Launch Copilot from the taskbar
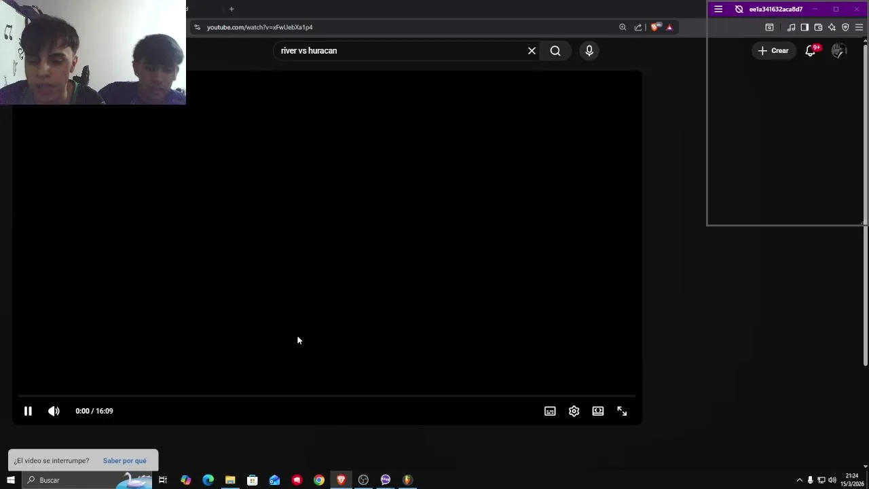The width and height of the screenshot is (869, 489). tap(185, 480)
